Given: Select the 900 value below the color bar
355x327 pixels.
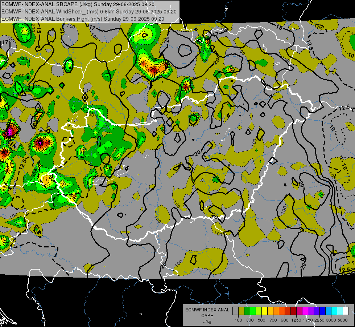Looking at the screenshot, I should (285, 320).
